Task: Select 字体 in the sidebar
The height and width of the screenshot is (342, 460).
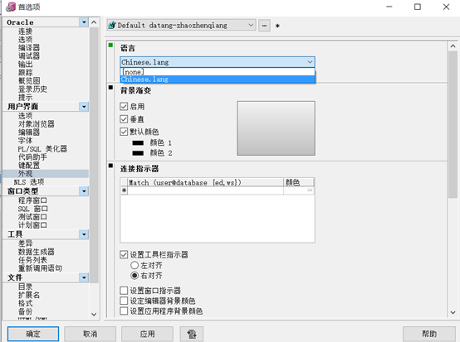Action: tap(25, 141)
